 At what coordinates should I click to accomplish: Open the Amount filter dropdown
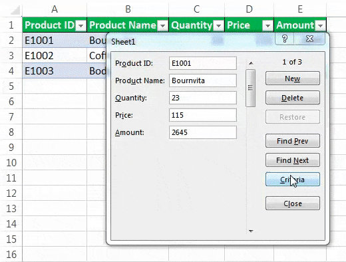pyautogui.click(x=320, y=26)
